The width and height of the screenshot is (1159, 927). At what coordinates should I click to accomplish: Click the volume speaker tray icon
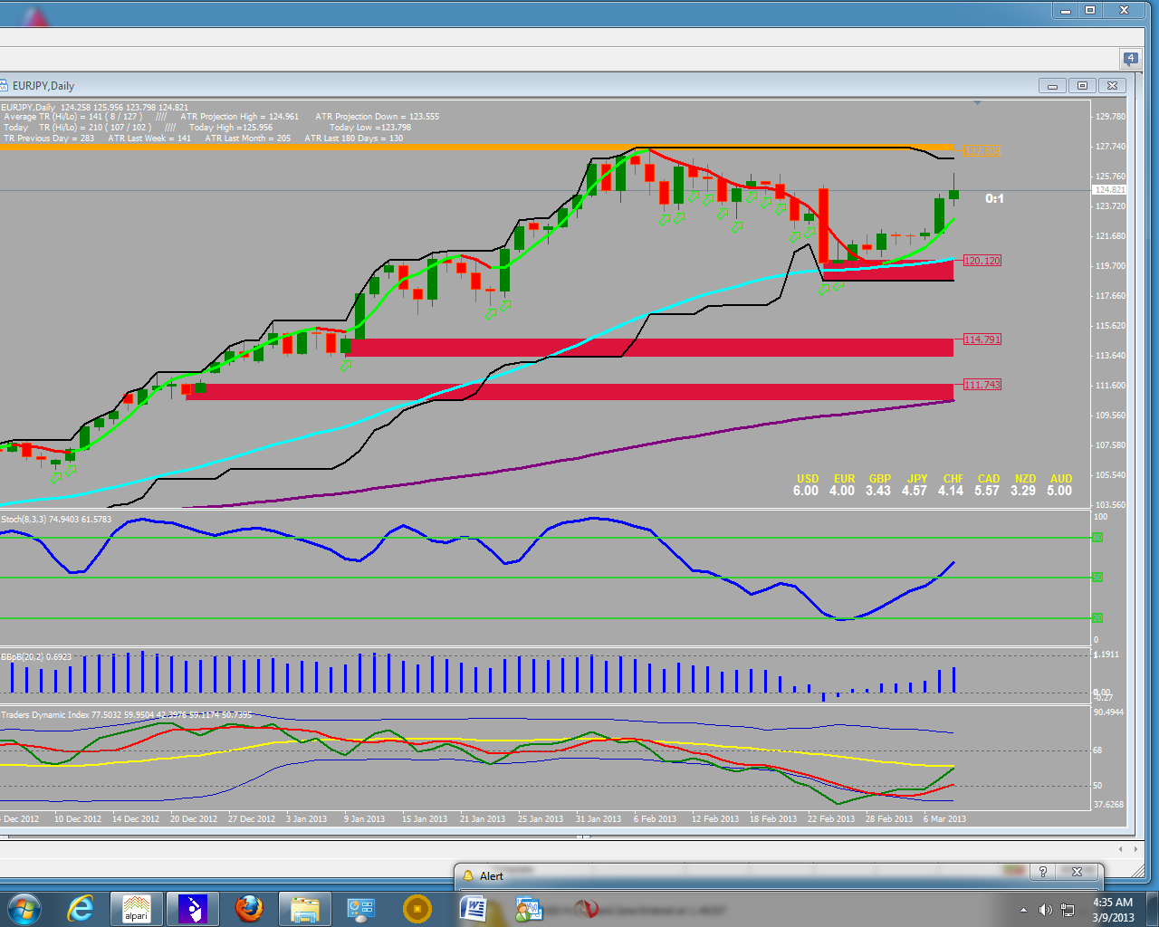1045,909
